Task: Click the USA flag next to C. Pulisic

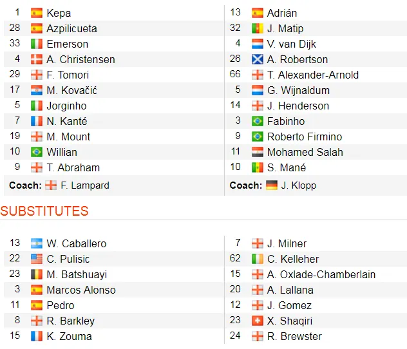Action: 37,259
